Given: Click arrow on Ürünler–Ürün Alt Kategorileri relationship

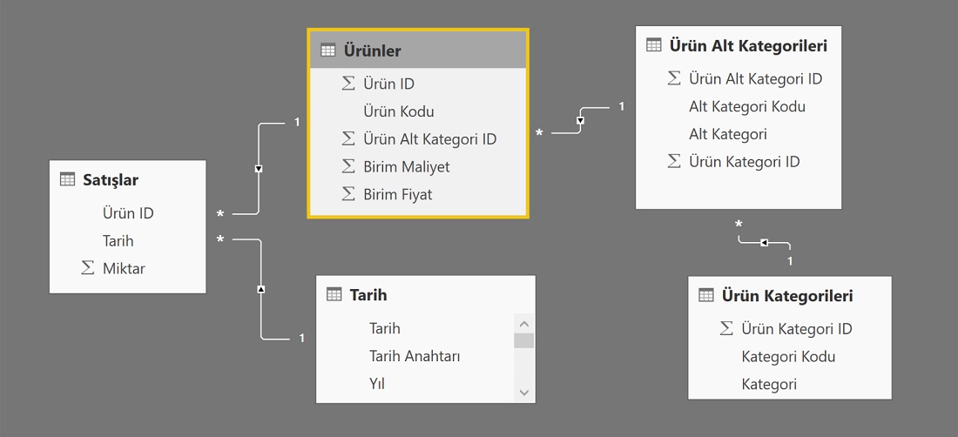Looking at the screenshot, I should click(x=580, y=120).
